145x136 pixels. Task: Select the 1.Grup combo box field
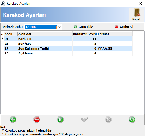(x=43, y=27)
